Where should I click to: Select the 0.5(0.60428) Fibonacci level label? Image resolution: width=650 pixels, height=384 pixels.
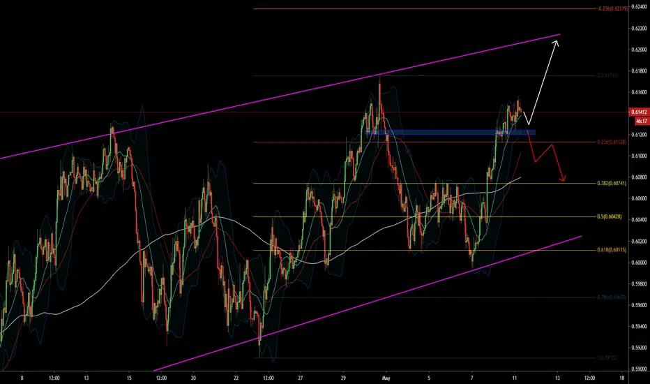(x=609, y=216)
